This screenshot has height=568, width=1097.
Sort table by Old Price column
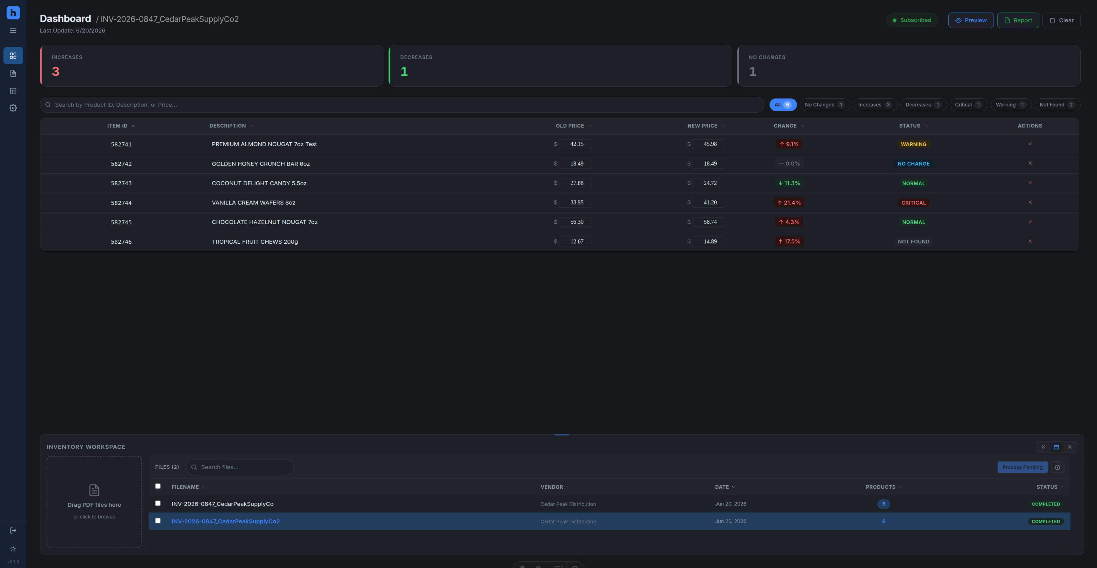pos(574,126)
